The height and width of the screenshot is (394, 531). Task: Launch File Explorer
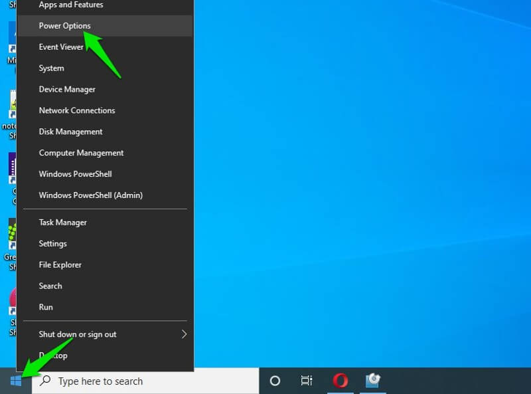tap(105, 265)
